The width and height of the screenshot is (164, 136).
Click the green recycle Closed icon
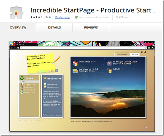coord(22,78)
